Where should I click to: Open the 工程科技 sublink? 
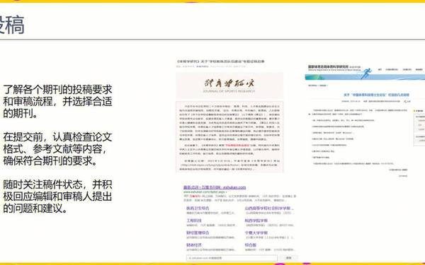[x=194, y=220]
